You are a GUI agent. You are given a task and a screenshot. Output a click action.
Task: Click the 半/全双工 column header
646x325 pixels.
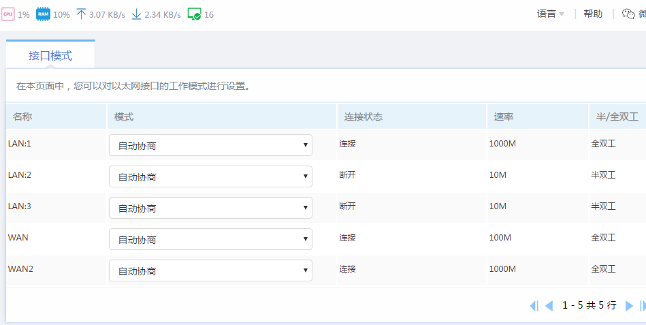tap(617, 117)
